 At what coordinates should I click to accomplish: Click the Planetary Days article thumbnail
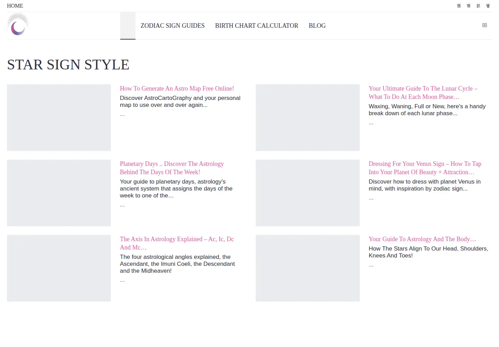tap(59, 193)
